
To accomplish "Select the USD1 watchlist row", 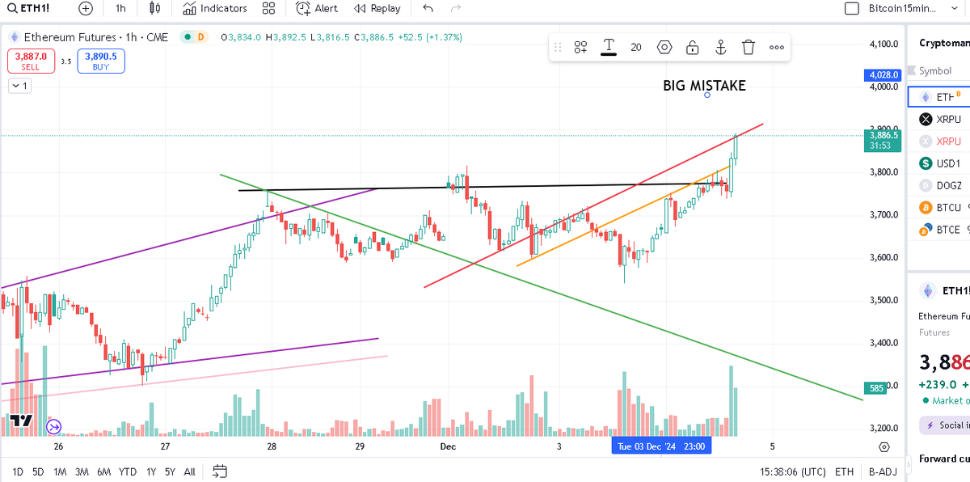I will click(x=939, y=163).
